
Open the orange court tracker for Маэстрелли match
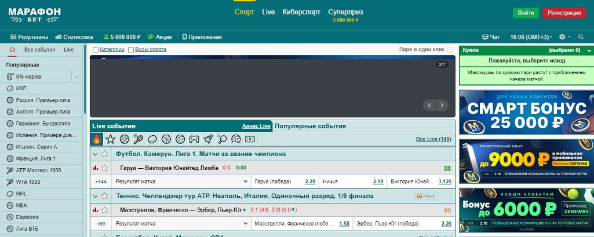(x=447, y=210)
